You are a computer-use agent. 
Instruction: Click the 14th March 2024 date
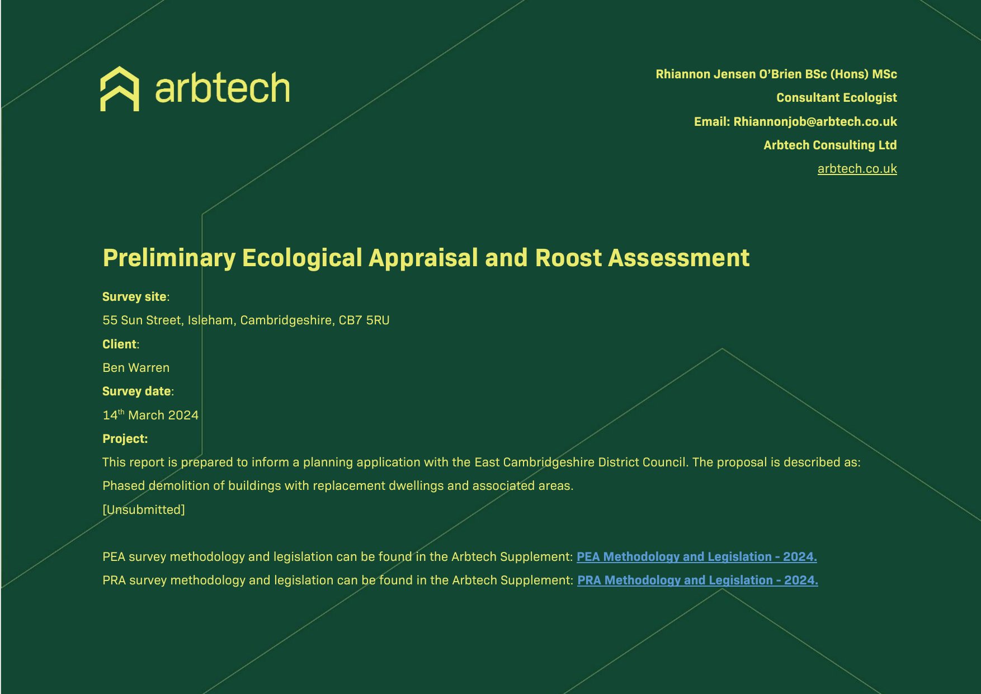click(150, 416)
